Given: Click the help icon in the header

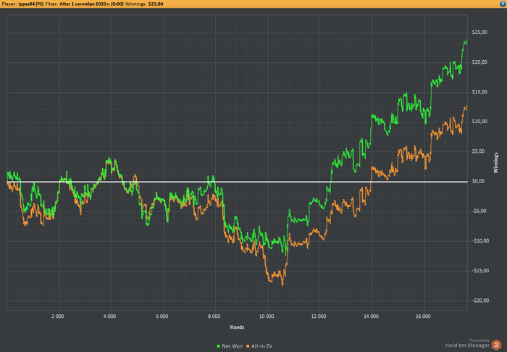Looking at the screenshot, I should click(x=503, y=4).
